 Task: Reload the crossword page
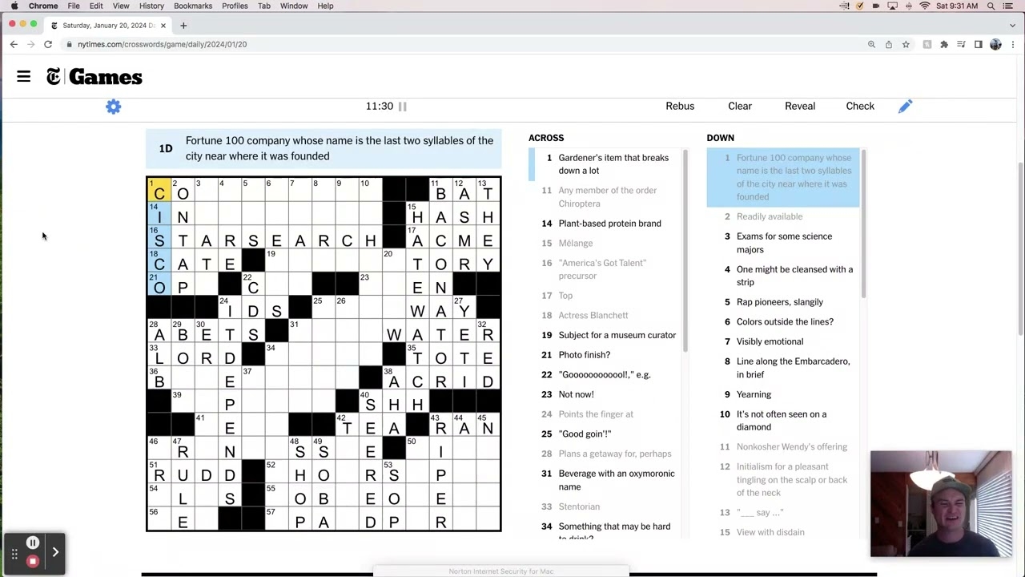click(x=48, y=44)
